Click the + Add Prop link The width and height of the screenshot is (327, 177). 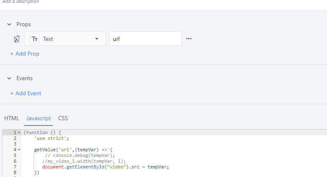(x=25, y=54)
